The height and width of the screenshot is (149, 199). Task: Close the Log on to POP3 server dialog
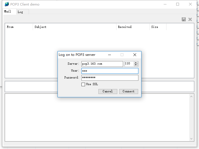click(135, 55)
